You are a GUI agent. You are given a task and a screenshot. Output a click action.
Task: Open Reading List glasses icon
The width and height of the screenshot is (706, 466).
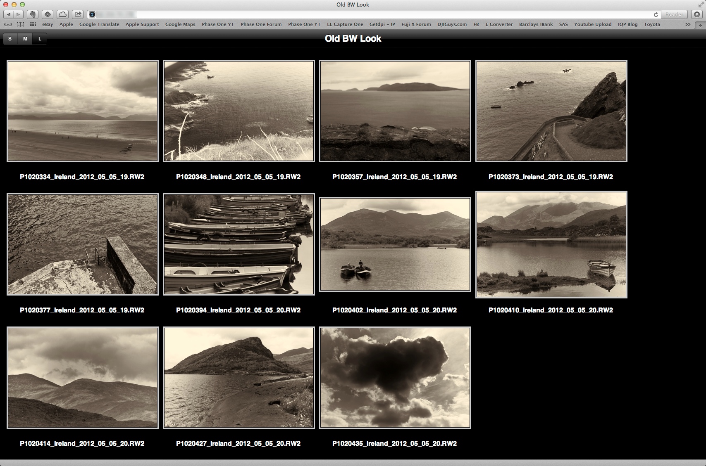[8, 24]
